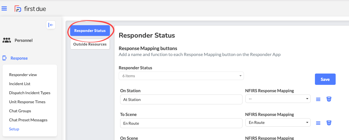Open the hamburger menu icon
The height and width of the screenshot is (140, 349).
point(4,8)
